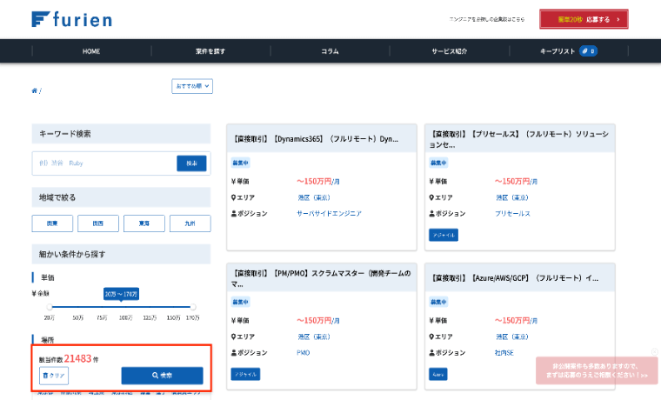Viewport: 661px width, 400px height.
Task: Focus the keyword search input field
Action: tap(104, 163)
